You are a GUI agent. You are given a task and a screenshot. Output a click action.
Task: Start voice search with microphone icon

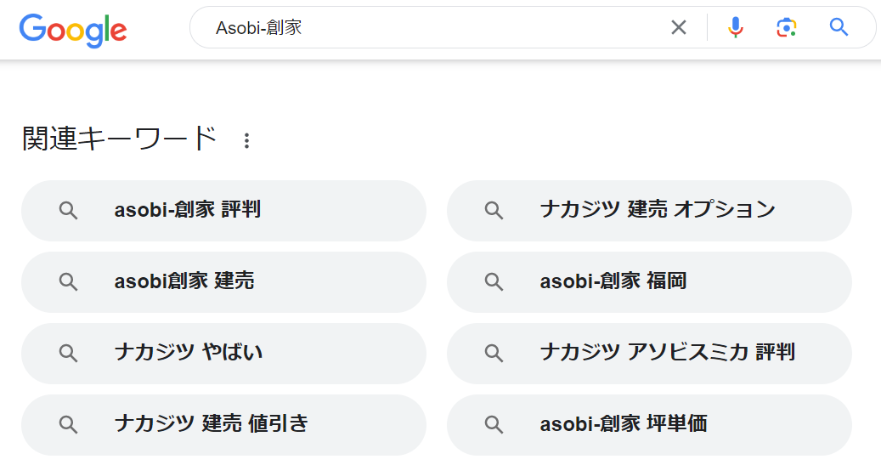pyautogui.click(x=736, y=28)
